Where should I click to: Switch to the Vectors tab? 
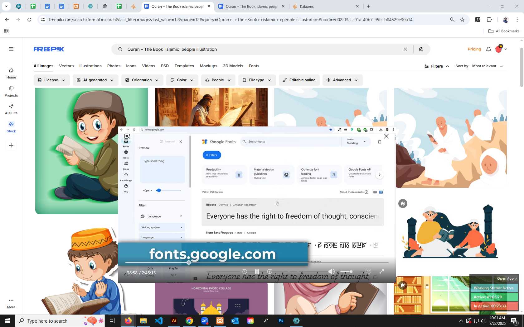66,66
